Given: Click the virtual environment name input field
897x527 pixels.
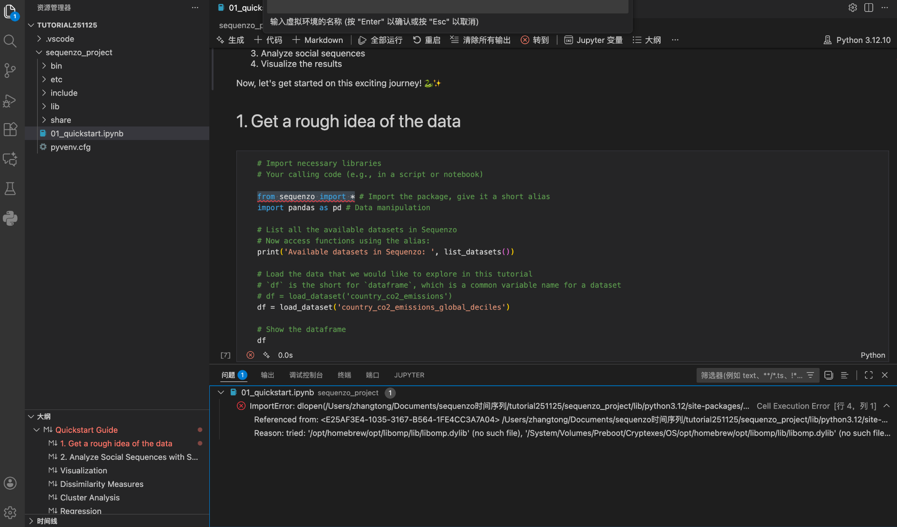Looking at the screenshot, I should pyautogui.click(x=448, y=7).
